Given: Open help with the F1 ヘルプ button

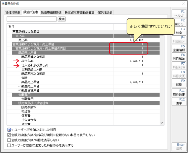Looking at the screenshot, I should click(x=179, y=14).
